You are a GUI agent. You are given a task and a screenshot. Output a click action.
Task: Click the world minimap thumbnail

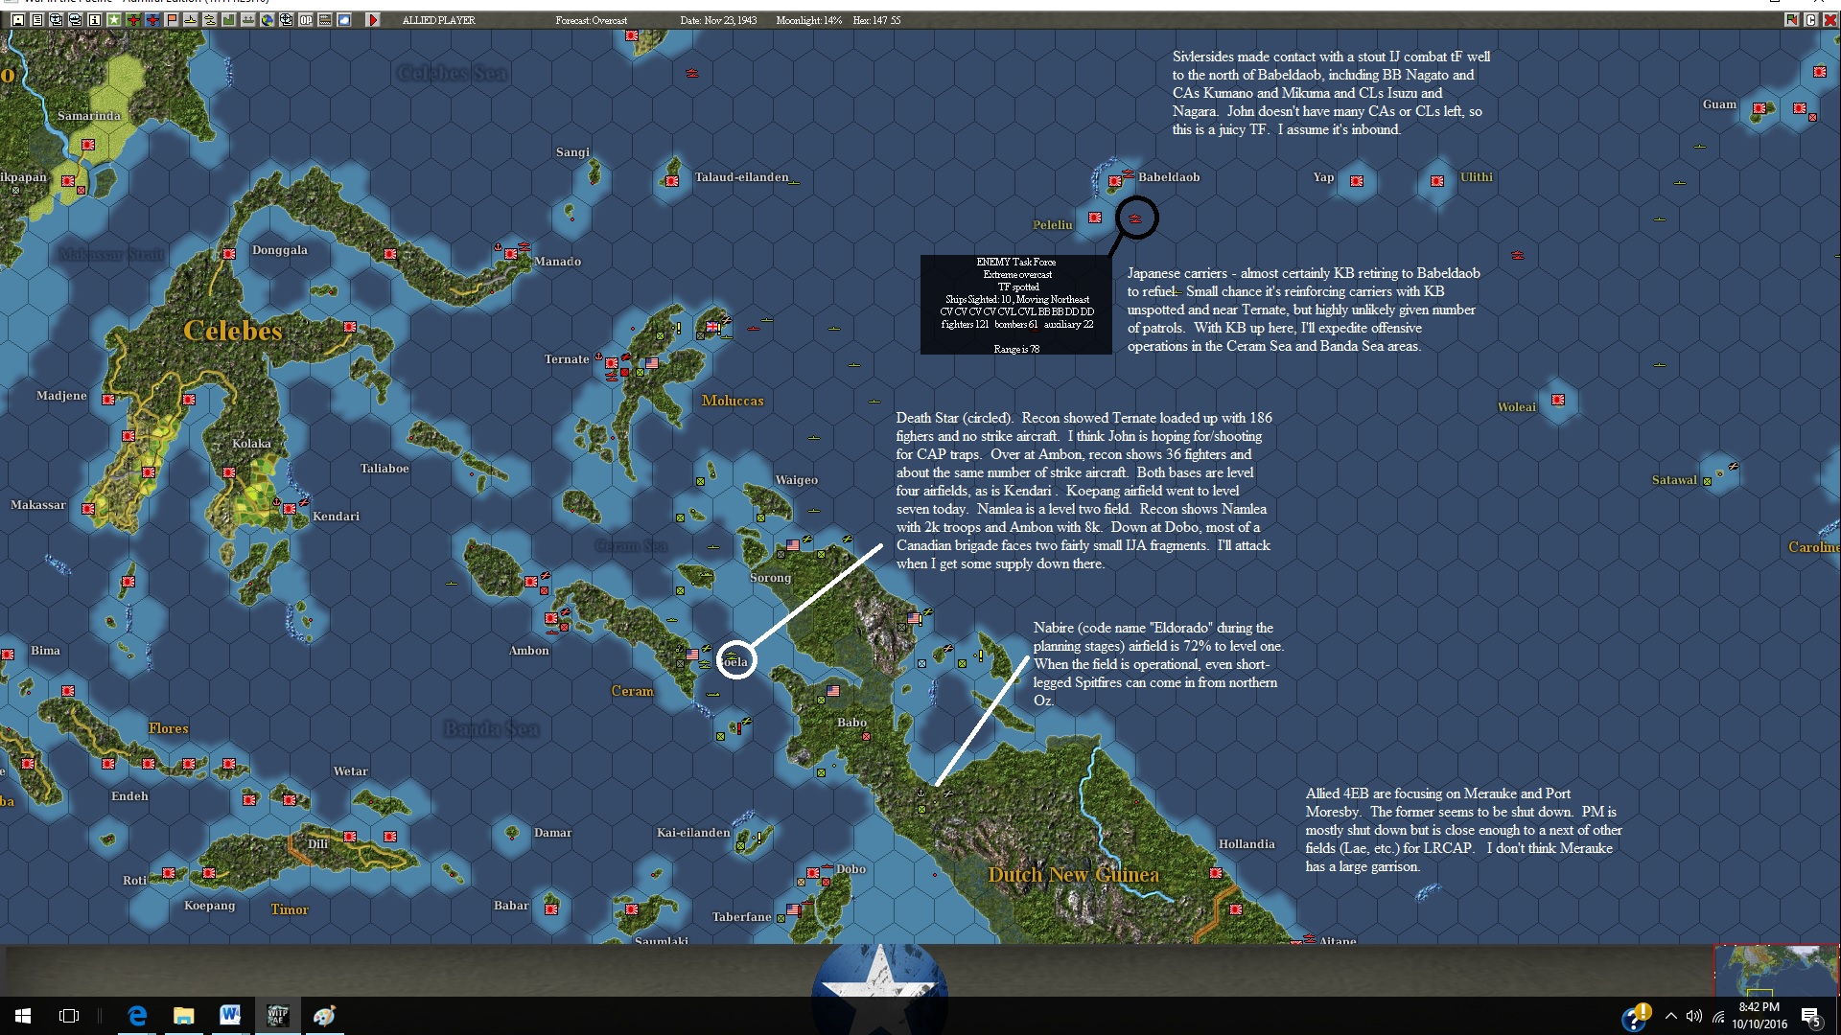[1777, 971]
